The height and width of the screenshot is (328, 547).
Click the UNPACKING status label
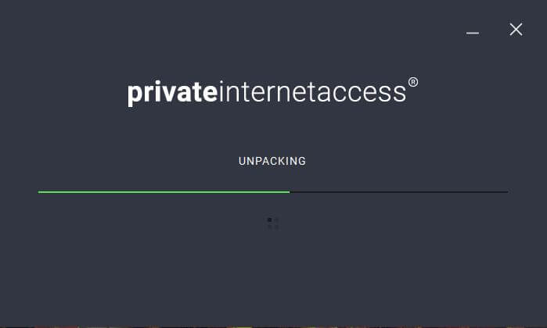tap(272, 161)
